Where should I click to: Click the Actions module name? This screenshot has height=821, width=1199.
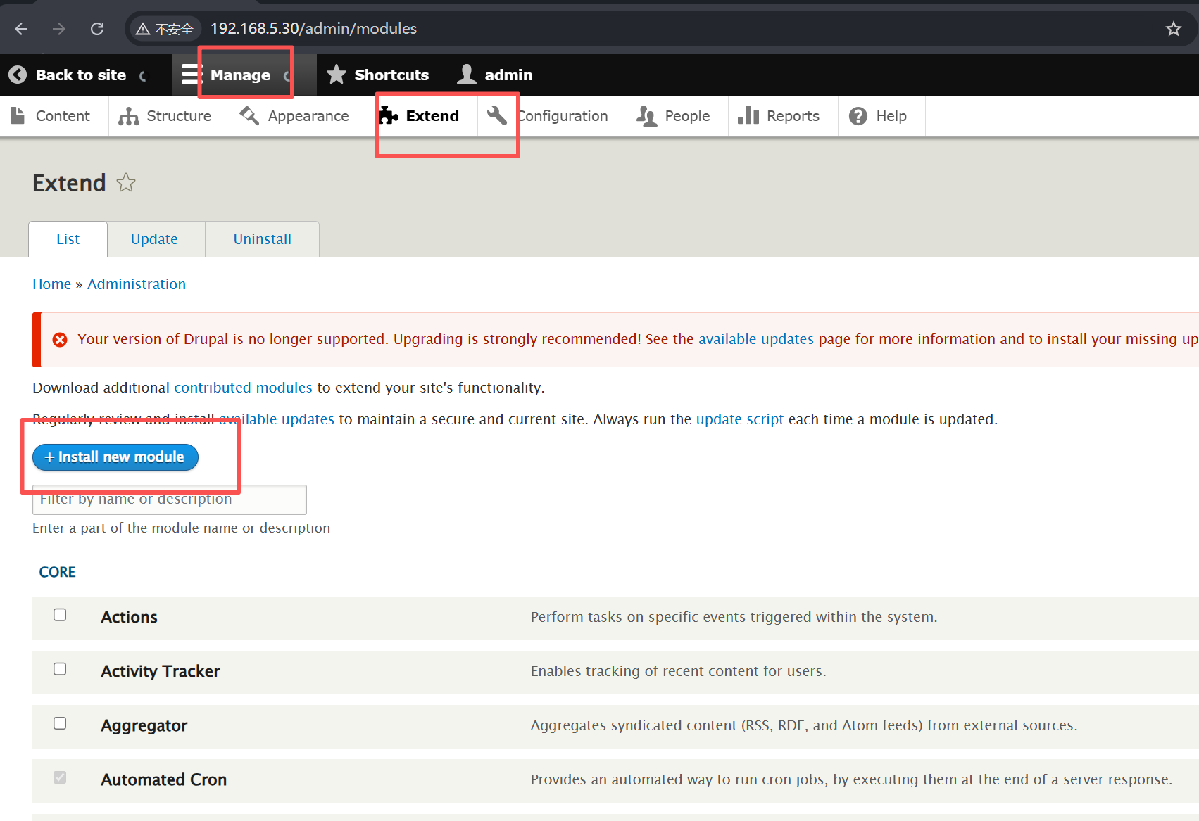pyautogui.click(x=129, y=618)
